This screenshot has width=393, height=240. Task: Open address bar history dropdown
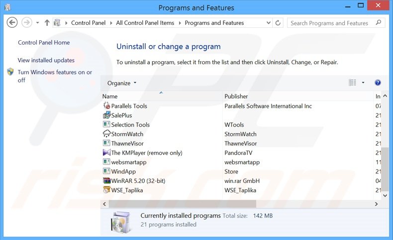pos(269,23)
